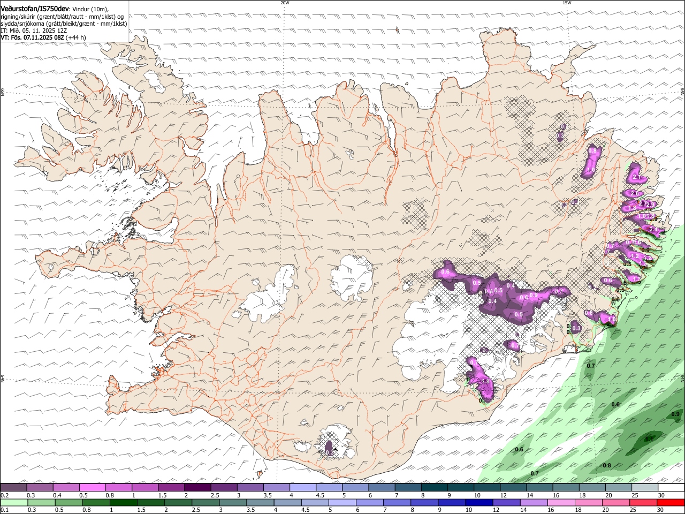Viewport: 685px width, 514px height.
Task: Pick the bright pink top-row swatch labeled 0.5
Action: (92, 487)
